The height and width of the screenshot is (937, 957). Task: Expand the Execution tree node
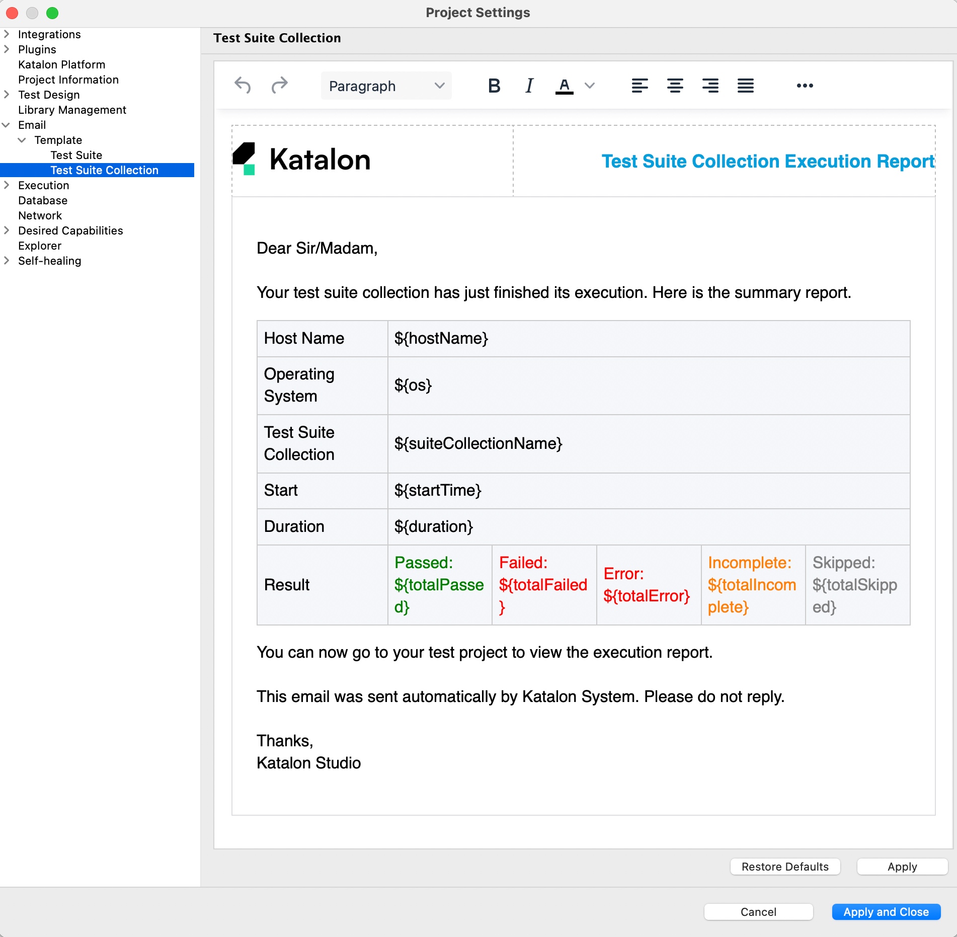7,185
